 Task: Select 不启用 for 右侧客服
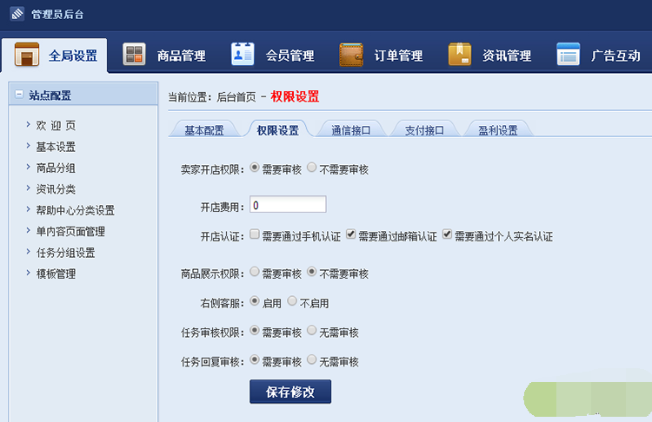point(292,300)
